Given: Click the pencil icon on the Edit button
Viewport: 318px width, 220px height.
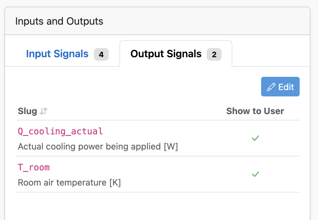Looking at the screenshot, I should click(x=271, y=86).
